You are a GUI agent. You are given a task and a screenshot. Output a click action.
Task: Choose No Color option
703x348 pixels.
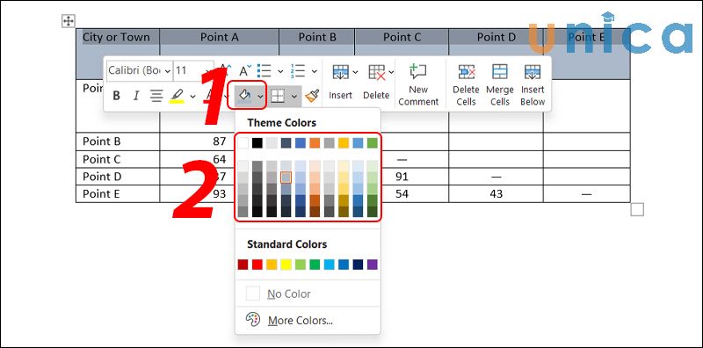point(308,294)
